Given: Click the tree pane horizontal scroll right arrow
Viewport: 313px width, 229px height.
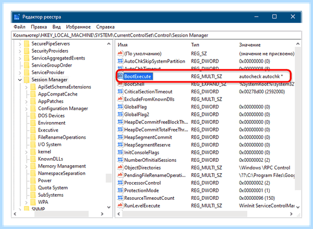Looking at the screenshot, I should [x=102, y=214].
